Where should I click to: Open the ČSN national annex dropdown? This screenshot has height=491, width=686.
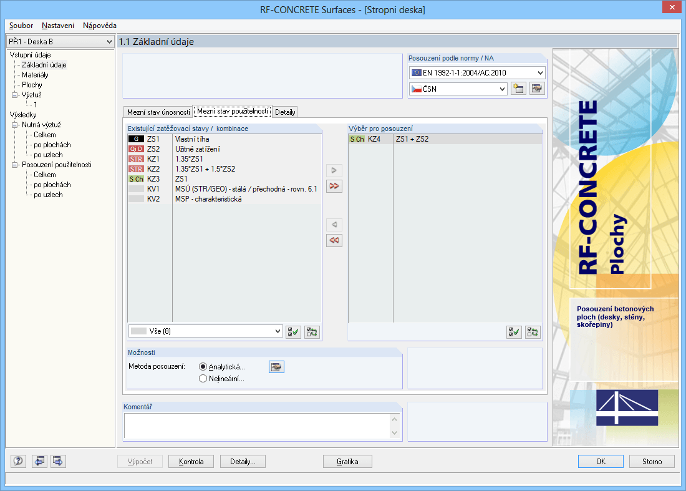[458, 89]
